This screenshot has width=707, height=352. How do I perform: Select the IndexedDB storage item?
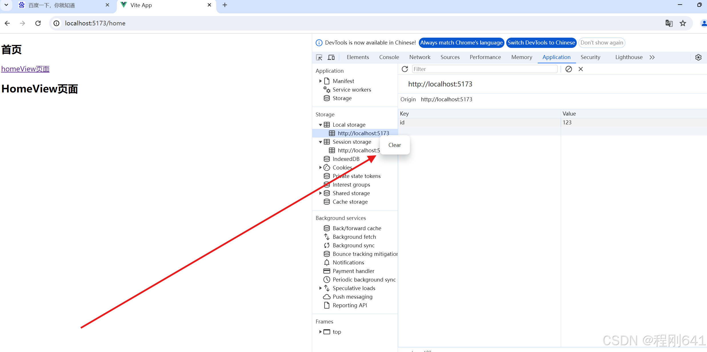[x=346, y=159]
